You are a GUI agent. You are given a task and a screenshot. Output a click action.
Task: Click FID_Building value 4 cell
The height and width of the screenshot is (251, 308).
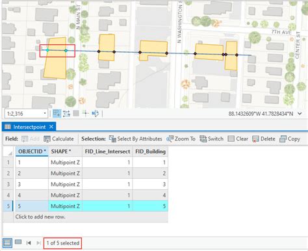(x=150, y=195)
